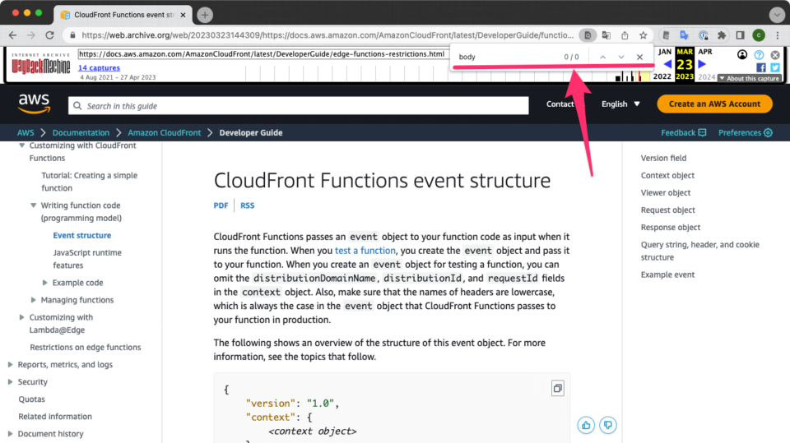
Task: Bookmark this page with star icon
Action: [644, 35]
